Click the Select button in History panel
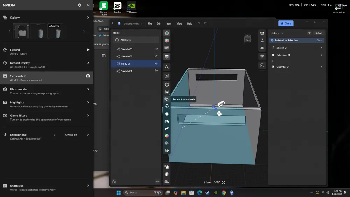Viewport: 350px width, 197px height. pyautogui.click(x=319, y=33)
